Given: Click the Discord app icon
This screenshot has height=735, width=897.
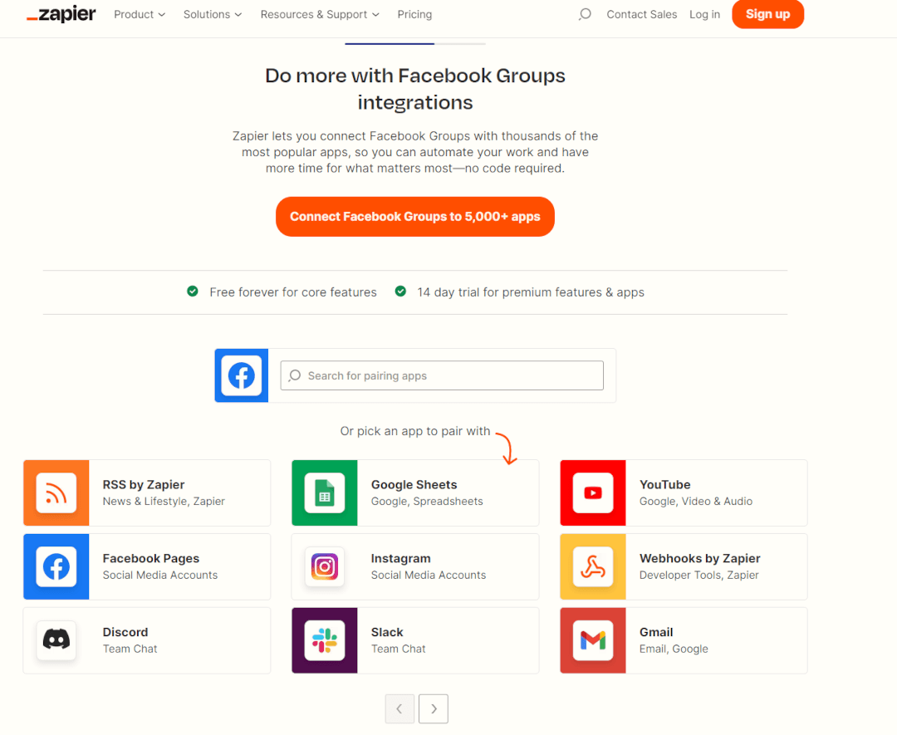Looking at the screenshot, I should pyautogui.click(x=56, y=640).
